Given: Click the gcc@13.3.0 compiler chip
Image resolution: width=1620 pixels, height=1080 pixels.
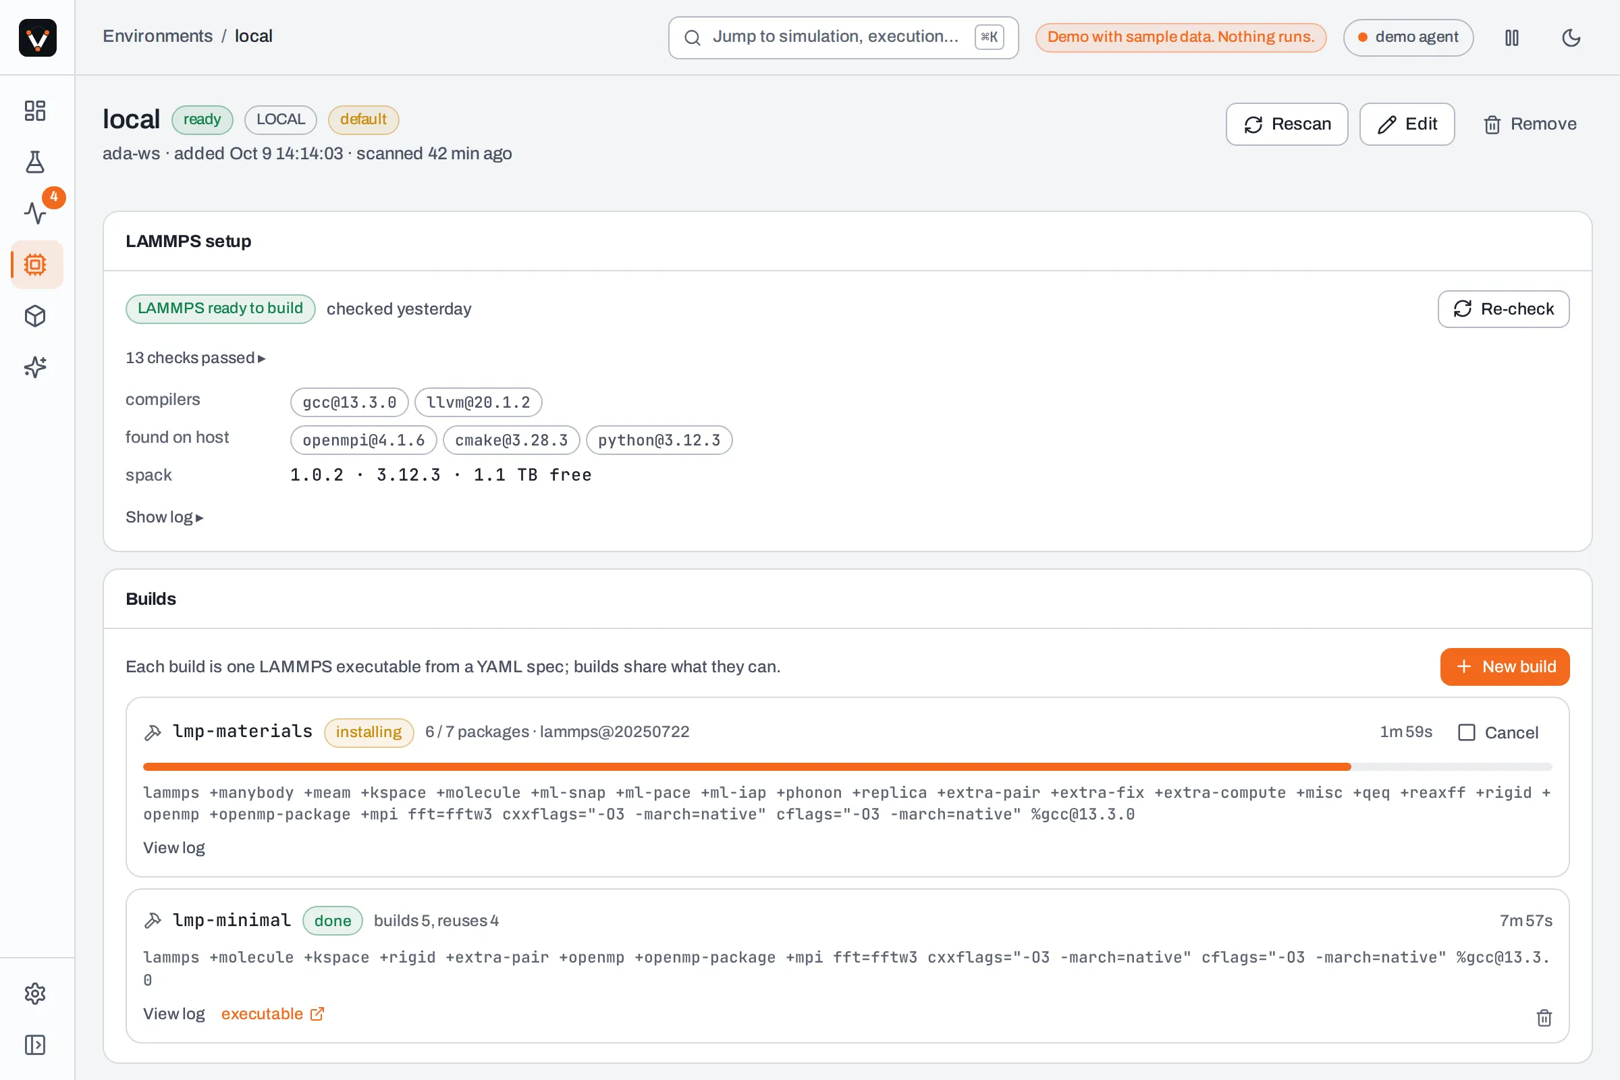Looking at the screenshot, I should (x=349, y=402).
